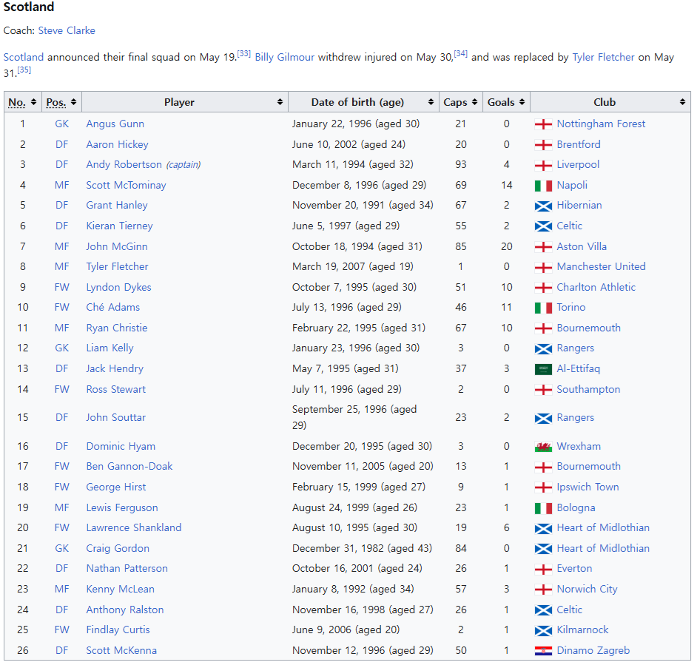This screenshot has height=665, width=697.
Task: Open citation reference 33
Action: 244,54
